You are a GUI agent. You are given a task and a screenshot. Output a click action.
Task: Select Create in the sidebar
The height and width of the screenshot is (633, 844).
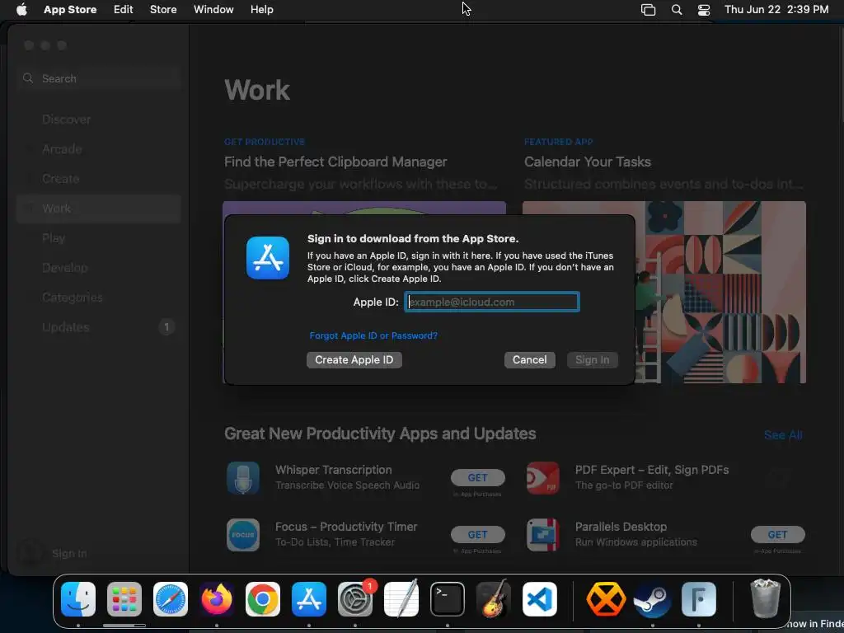point(99,179)
